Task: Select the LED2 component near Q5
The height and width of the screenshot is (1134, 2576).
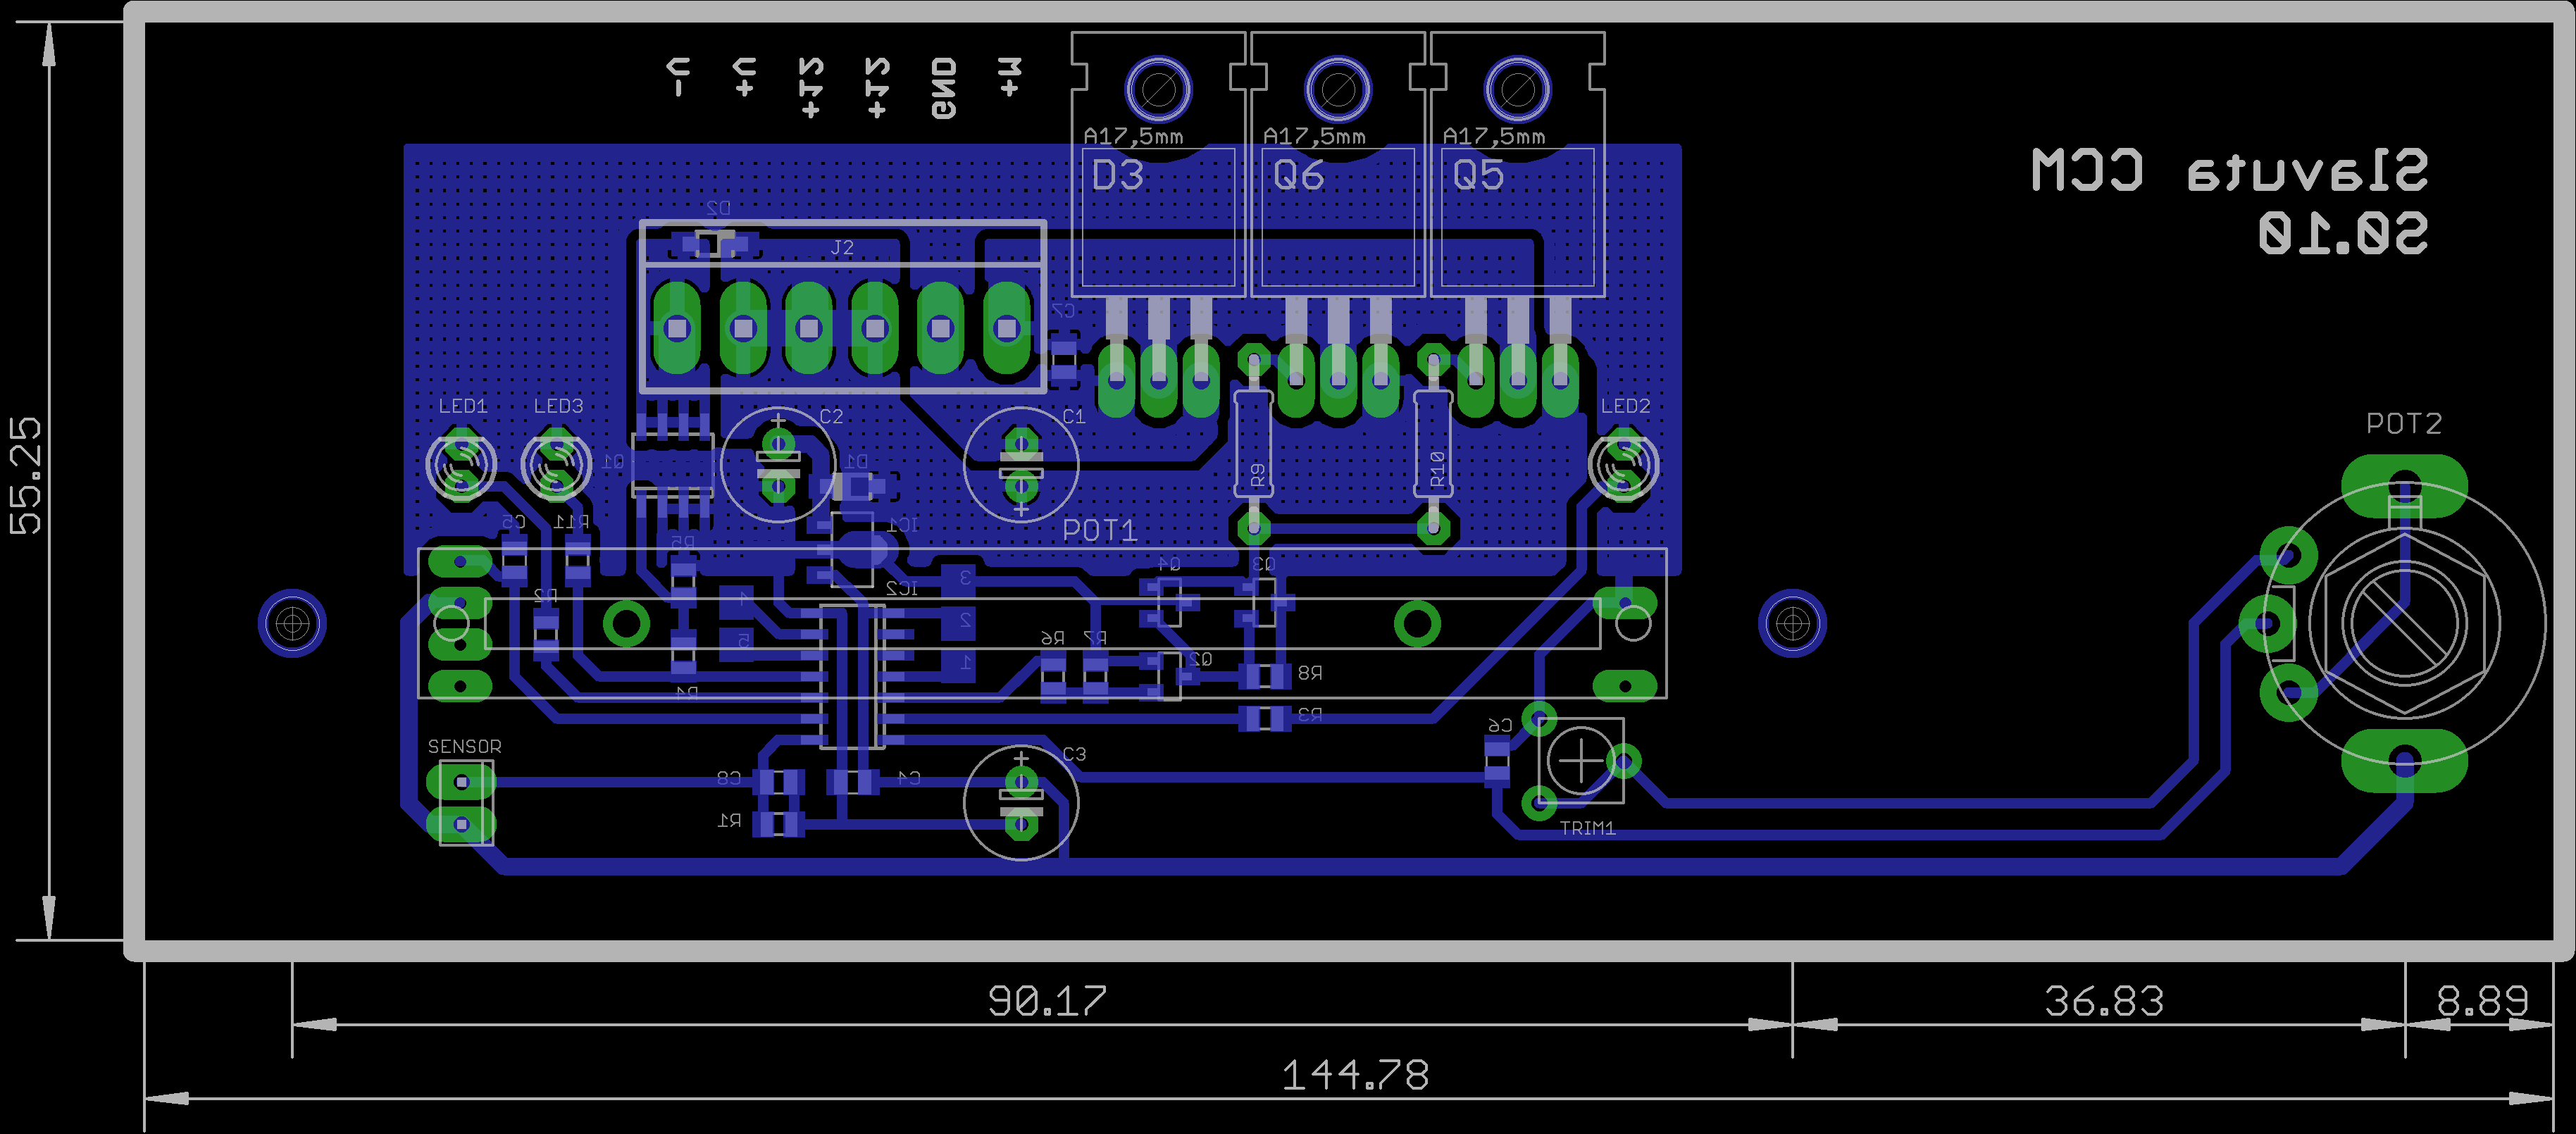Action: point(1623,465)
